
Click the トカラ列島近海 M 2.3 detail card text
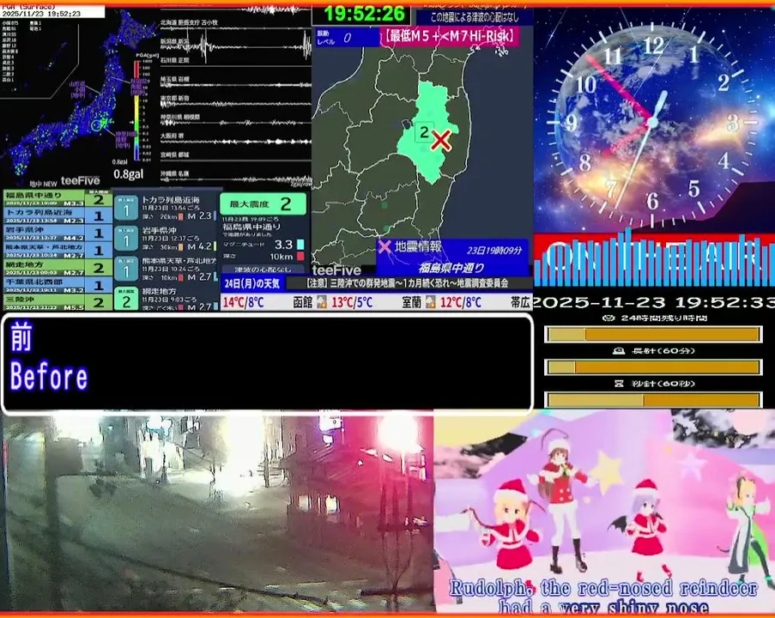point(179,208)
